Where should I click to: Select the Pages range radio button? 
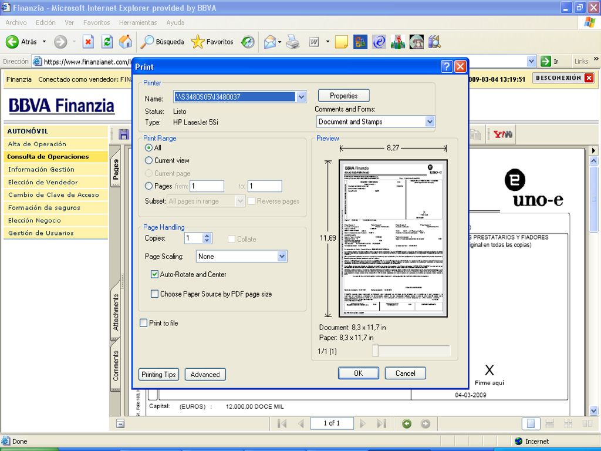click(148, 186)
